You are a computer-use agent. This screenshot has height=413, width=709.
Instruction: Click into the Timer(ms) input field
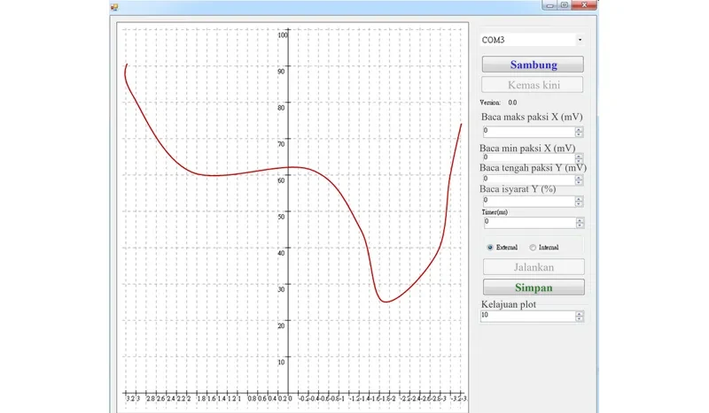(529, 222)
